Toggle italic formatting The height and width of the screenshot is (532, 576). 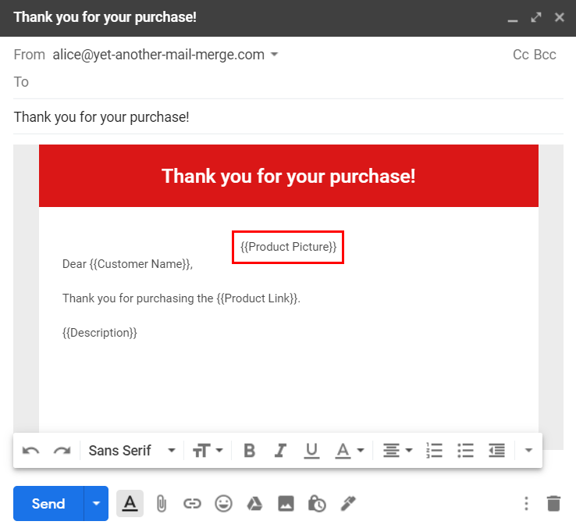pos(280,451)
